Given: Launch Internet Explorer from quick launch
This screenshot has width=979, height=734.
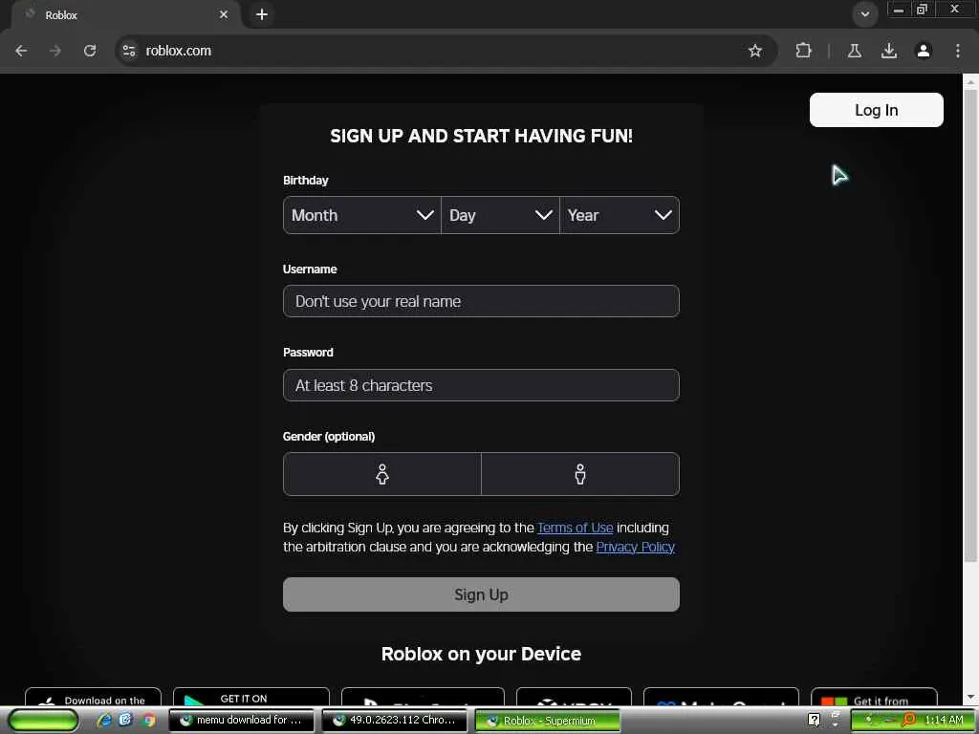Looking at the screenshot, I should pos(103,721).
